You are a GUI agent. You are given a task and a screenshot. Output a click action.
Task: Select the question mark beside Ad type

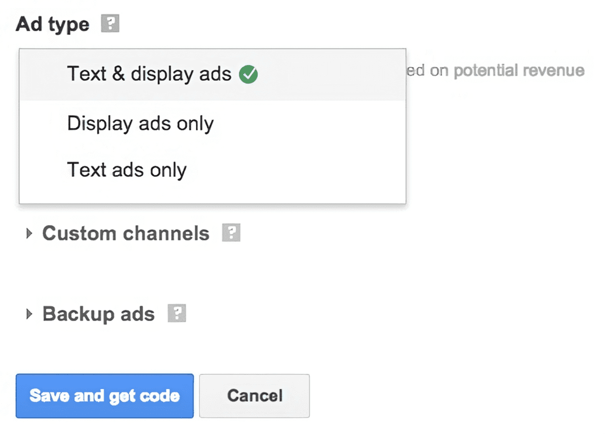(110, 23)
